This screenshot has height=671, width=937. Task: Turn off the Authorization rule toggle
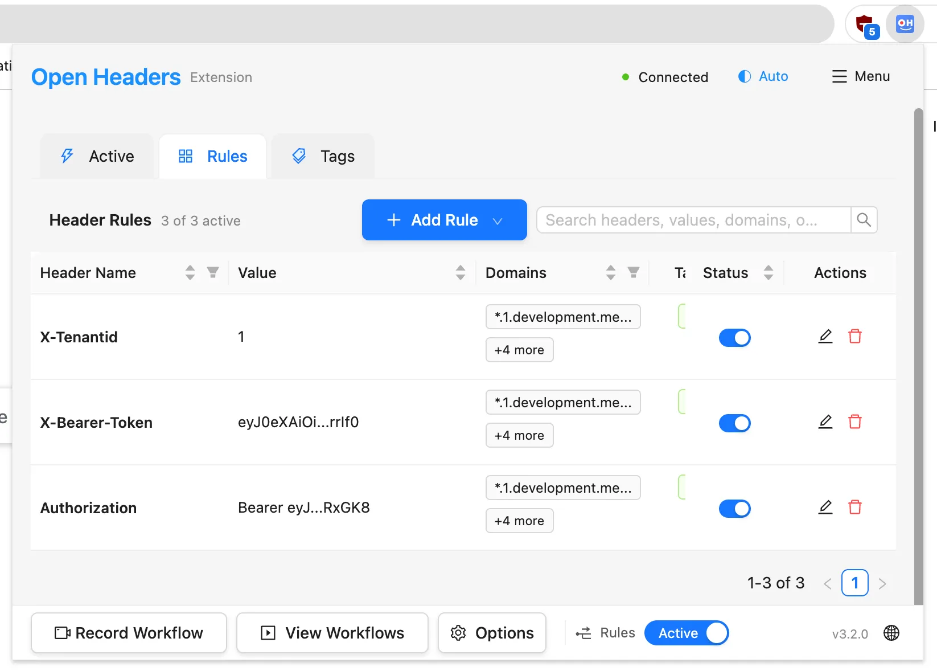pyautogui.click(x=735, y=508)
